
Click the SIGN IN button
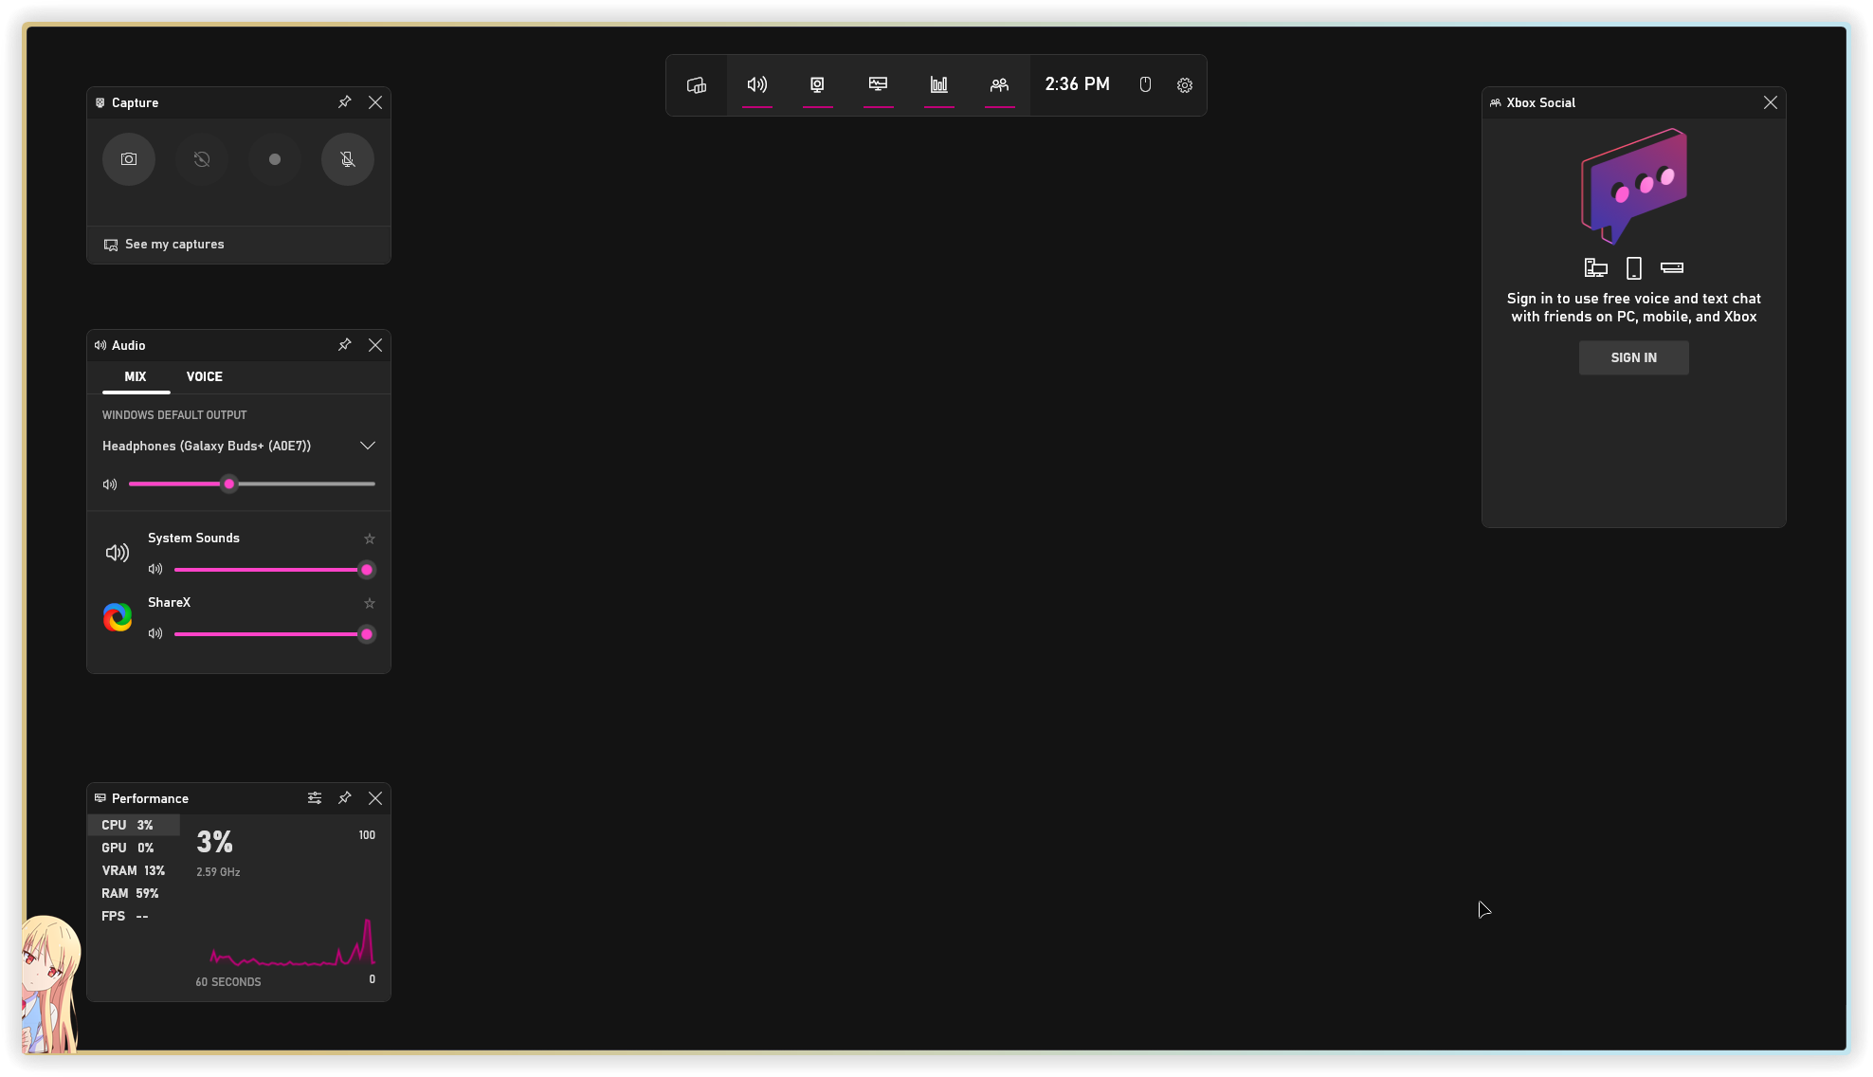coord(1633,357)
